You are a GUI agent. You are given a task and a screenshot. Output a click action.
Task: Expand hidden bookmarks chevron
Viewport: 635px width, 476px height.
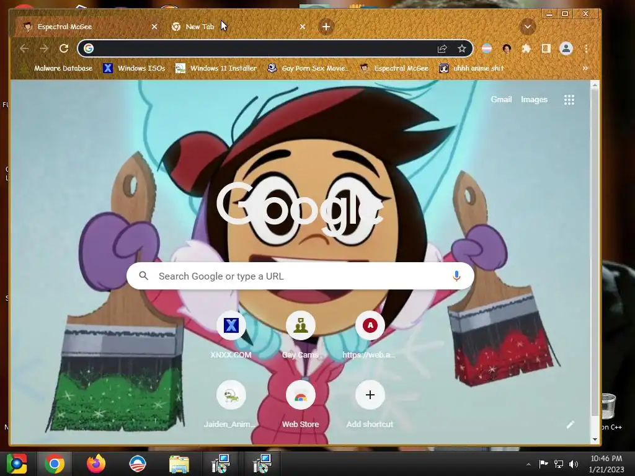585,68
